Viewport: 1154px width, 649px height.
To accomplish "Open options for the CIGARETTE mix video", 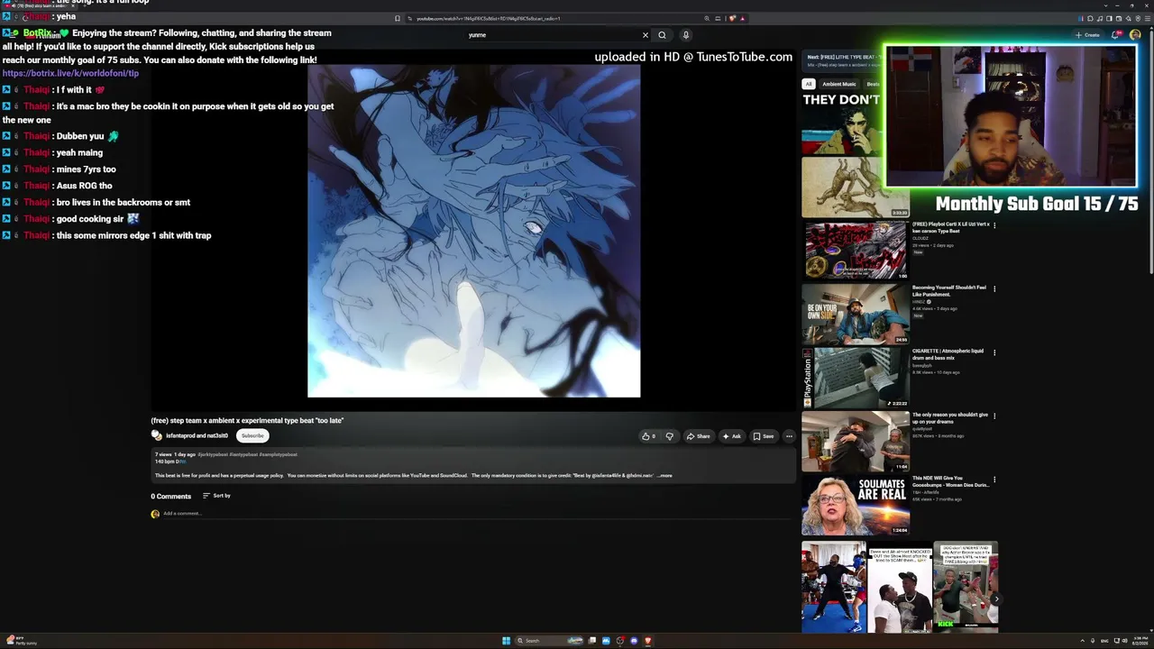I will pyautogui.click(x=994, y=352).
